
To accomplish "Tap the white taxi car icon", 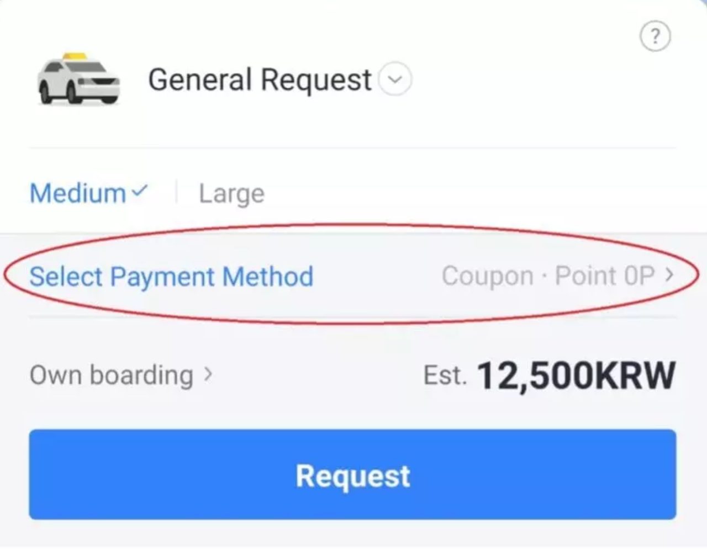I will (x=78, y=79).
